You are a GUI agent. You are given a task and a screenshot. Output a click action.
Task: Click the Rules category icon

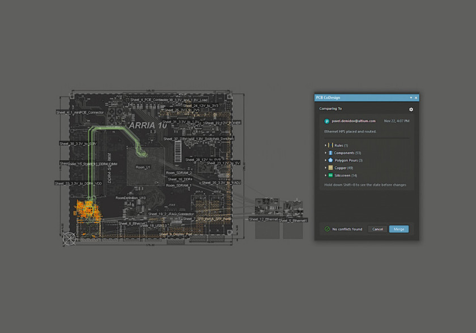330,146
